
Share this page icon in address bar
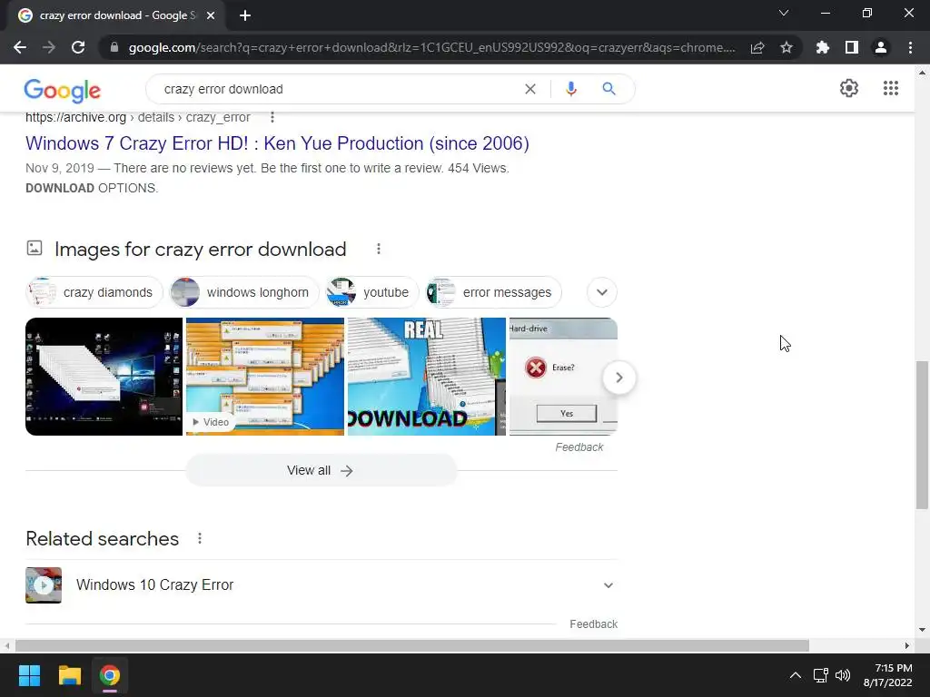(757, 47)
